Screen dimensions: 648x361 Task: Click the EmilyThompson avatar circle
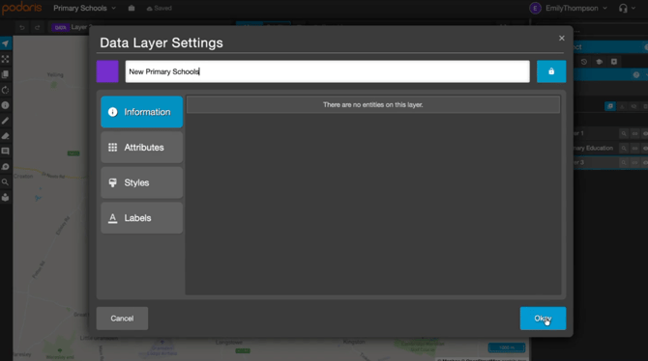click(535, 9)
